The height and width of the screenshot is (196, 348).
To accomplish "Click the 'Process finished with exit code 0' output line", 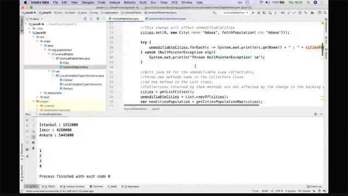I will pyautogui.click(x=75, y=176).
